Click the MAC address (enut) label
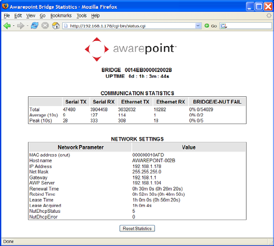Viewport: 274px width, 246px height. [50, 155]
